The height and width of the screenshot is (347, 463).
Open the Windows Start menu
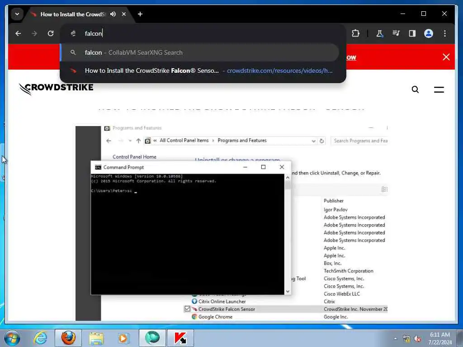pyautogui.click(x=12, y=338)
